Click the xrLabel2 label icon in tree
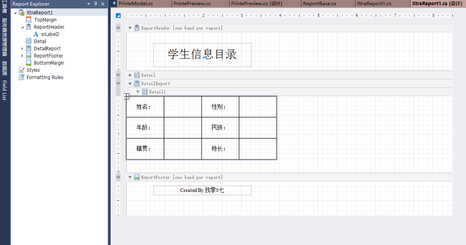Image resolution: width=466 pixels, height=245 pixels. (36, 34)
